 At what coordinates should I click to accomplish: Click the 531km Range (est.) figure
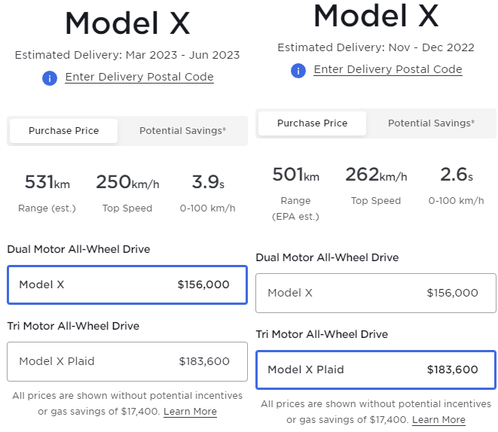(47, 182)
